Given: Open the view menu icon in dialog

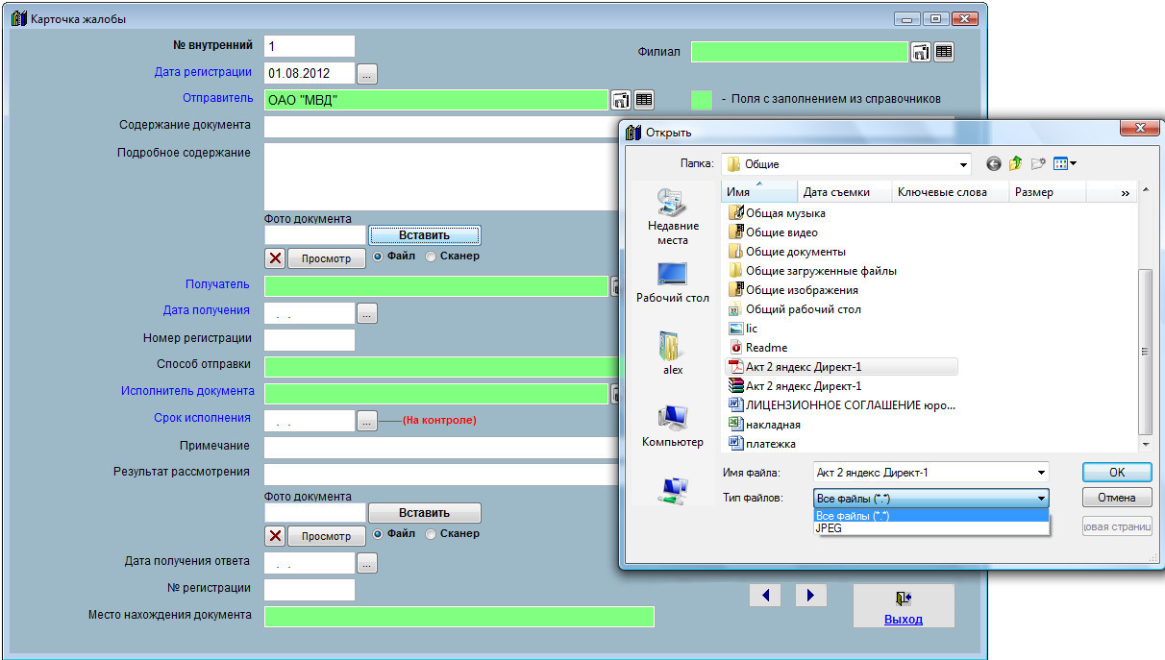Looking at the screenshot, I should click(x=1065, y=163).
